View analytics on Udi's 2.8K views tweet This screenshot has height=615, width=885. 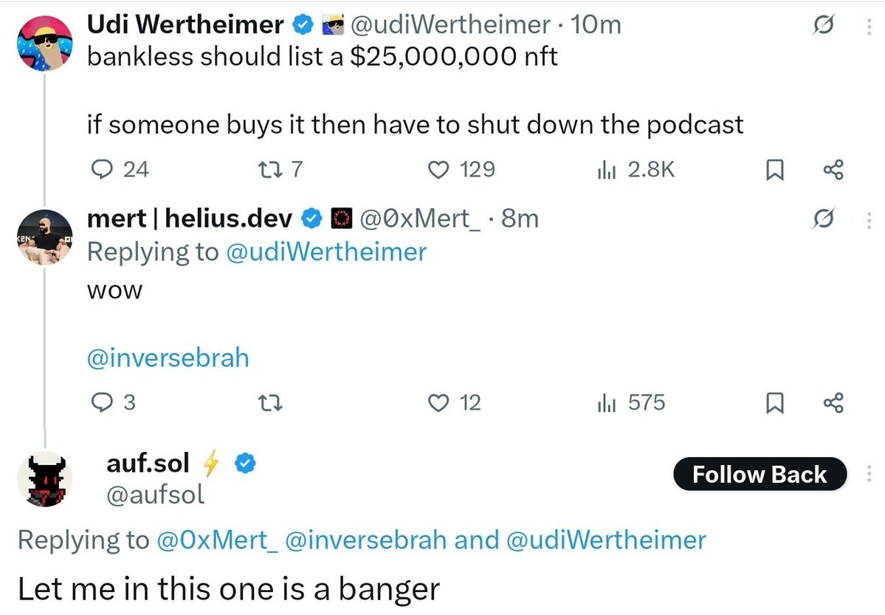coord(606,171)
